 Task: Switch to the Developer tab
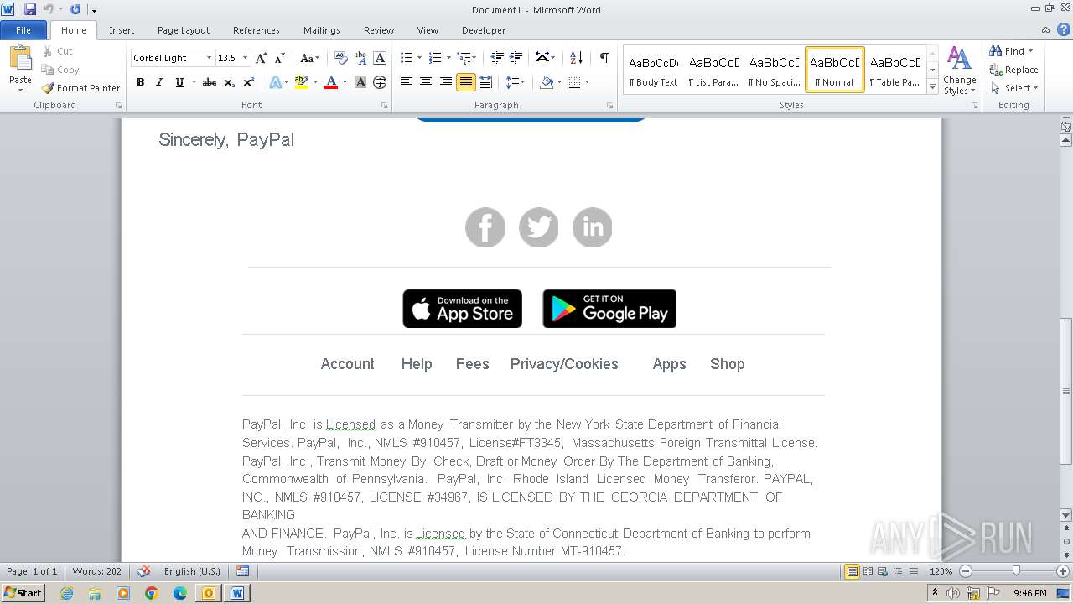(484, 30)
